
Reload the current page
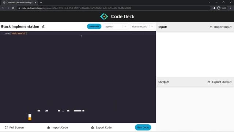click(x=13, y=8)
